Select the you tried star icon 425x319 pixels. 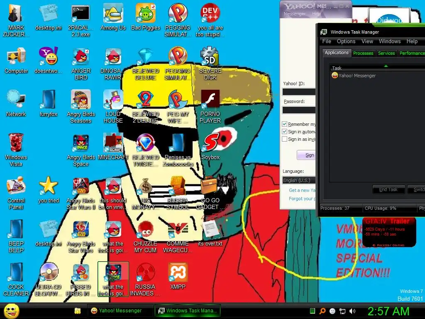pyautogui.click(x=49, y=189)
